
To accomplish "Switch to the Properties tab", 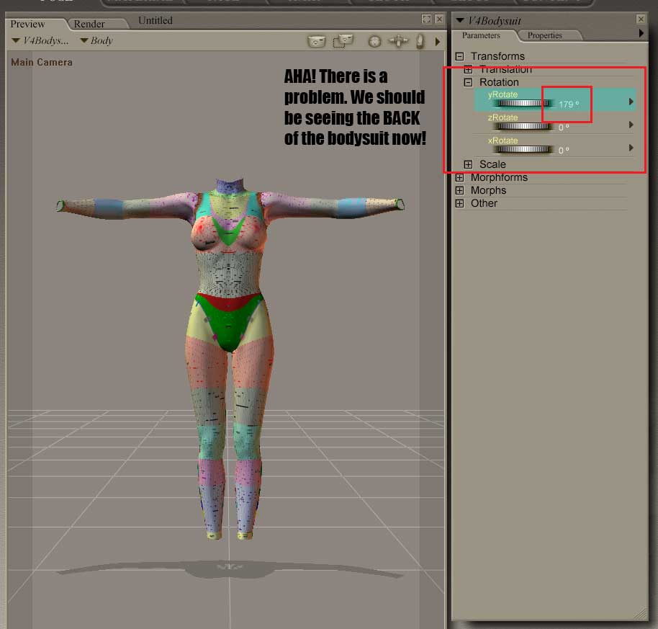I will coord(544,35).
